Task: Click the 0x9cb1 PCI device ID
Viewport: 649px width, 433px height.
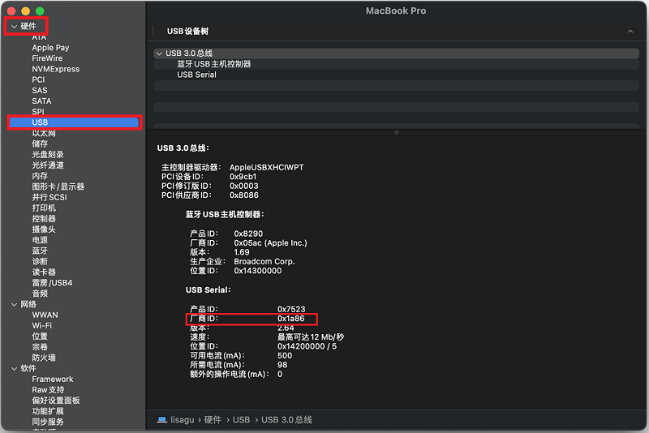Action: pos(243,177)
